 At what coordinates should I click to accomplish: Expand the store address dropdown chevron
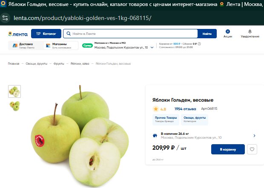tap(152, 47)
